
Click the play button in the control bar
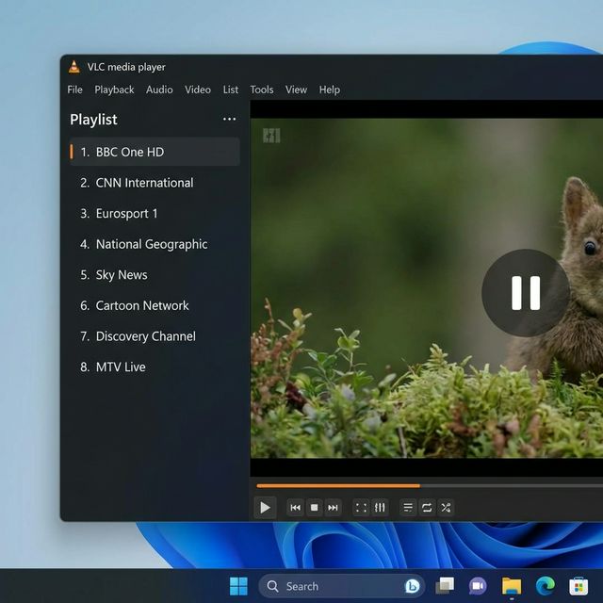pos(265,508)
